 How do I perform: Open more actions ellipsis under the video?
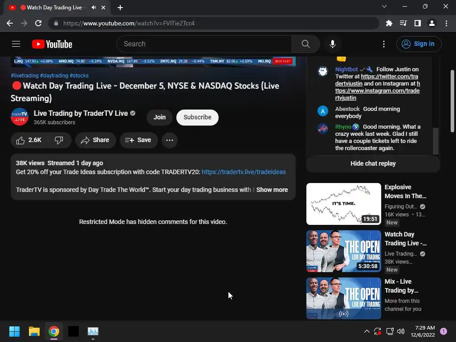[170, 140]
